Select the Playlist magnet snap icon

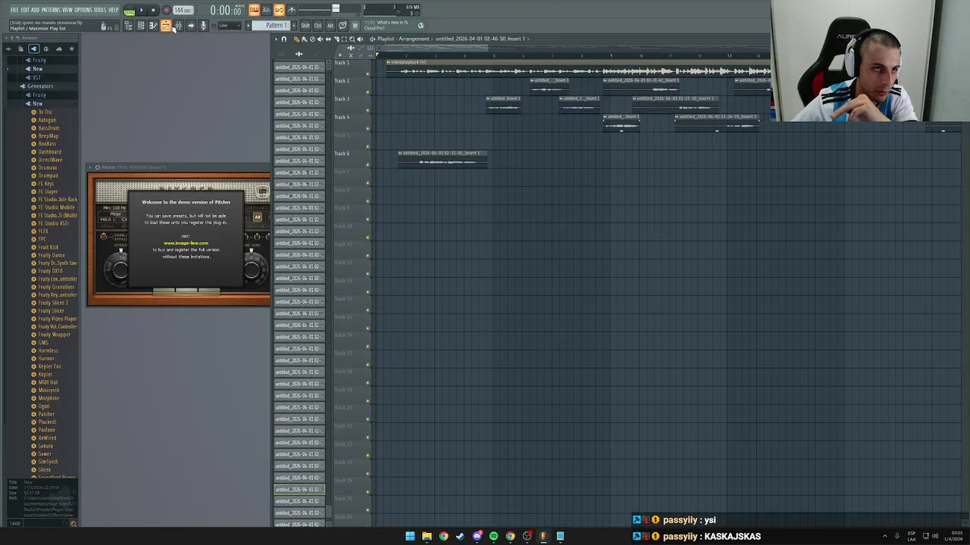tap(283, 39)
